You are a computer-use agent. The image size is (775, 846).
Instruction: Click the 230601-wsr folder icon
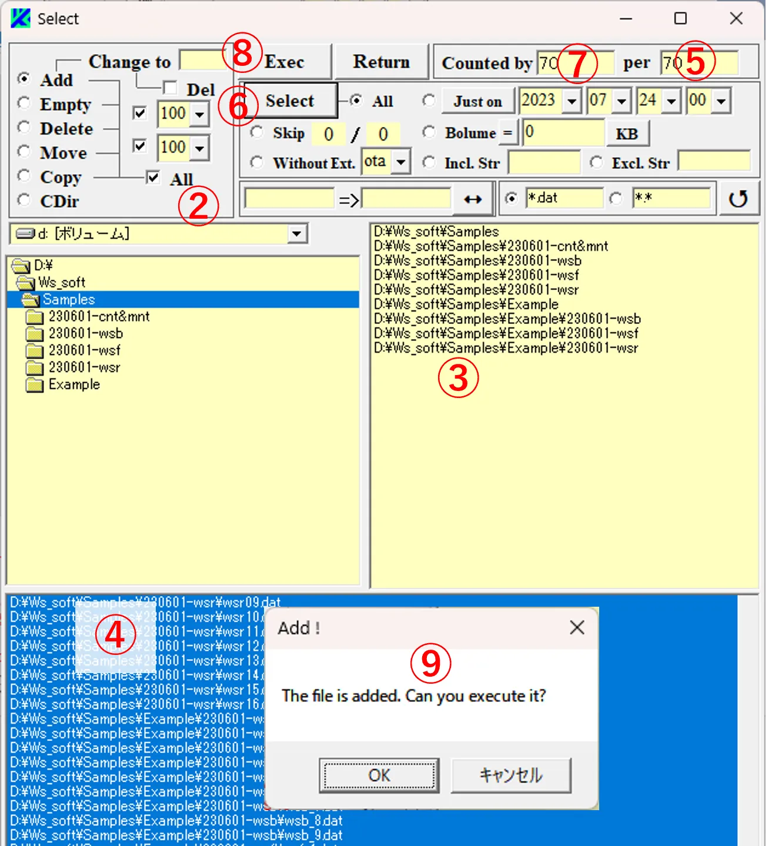pos(35,368)
